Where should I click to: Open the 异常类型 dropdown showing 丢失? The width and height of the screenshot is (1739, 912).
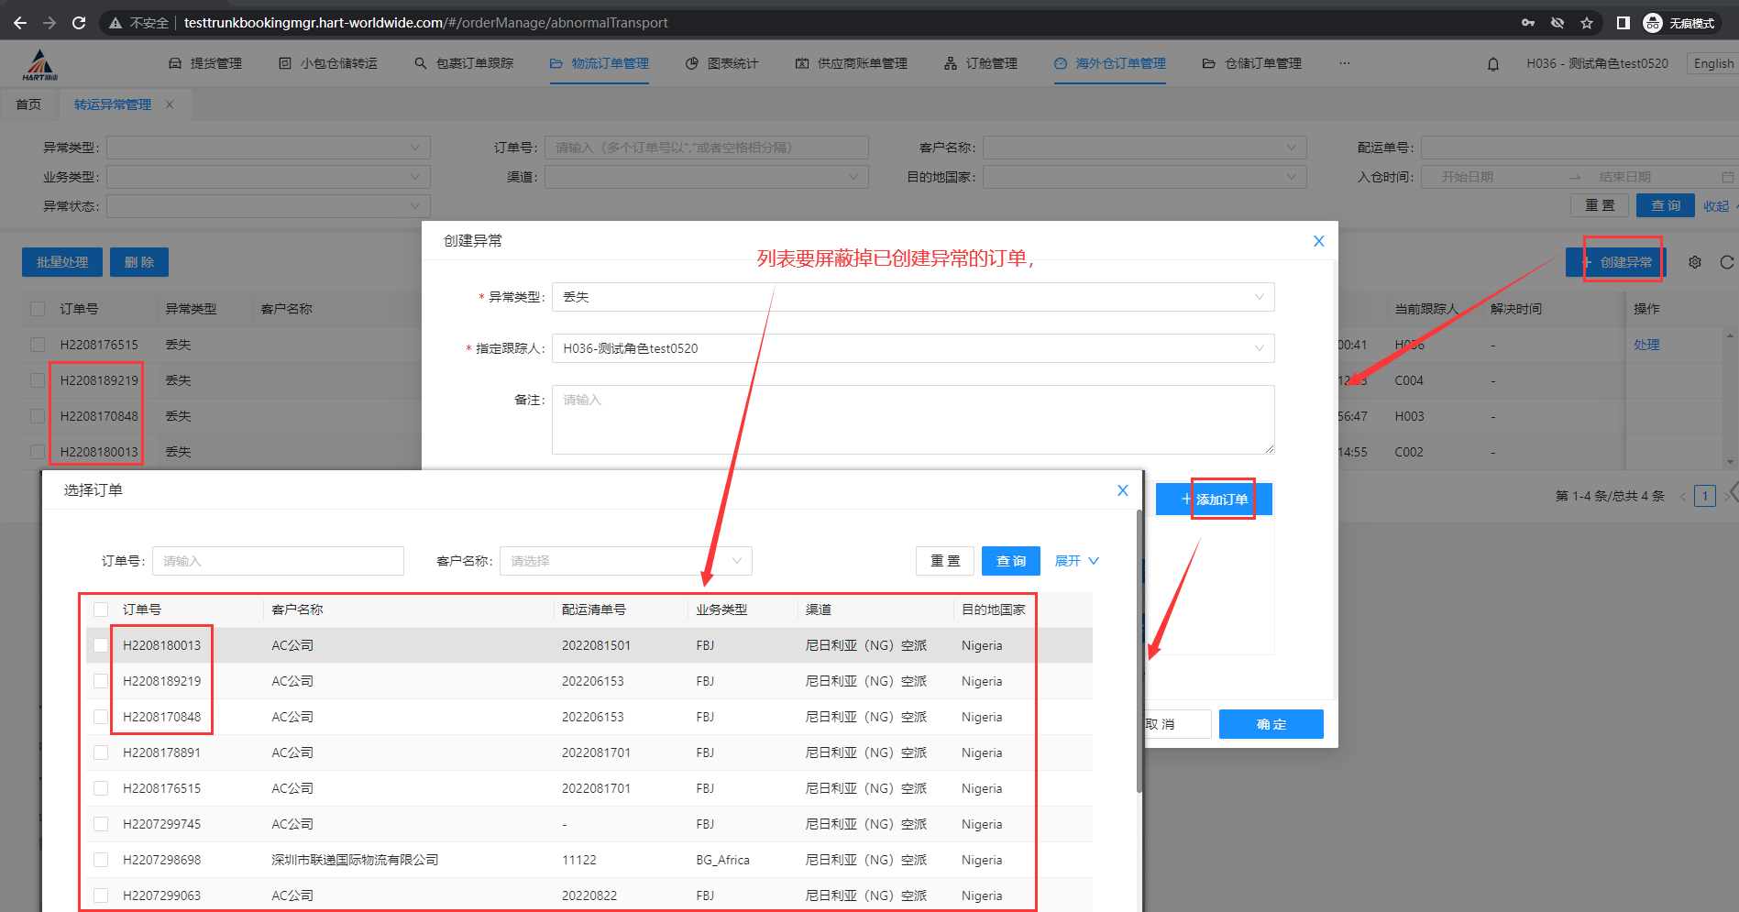coord(912,297)
